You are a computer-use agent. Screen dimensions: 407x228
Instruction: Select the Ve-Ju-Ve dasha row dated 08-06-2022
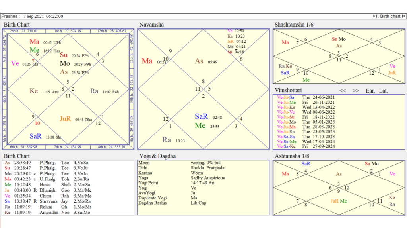(306, 112)
